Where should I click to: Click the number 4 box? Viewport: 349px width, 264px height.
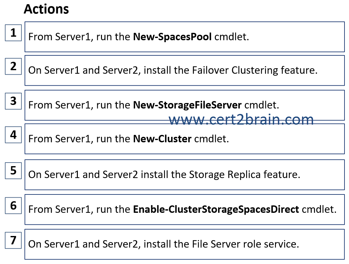[14, 135]
